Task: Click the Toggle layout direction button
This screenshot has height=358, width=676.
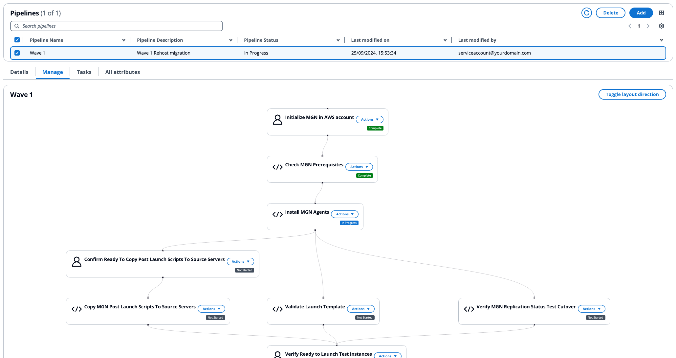Action: click(x=632, y=94)
